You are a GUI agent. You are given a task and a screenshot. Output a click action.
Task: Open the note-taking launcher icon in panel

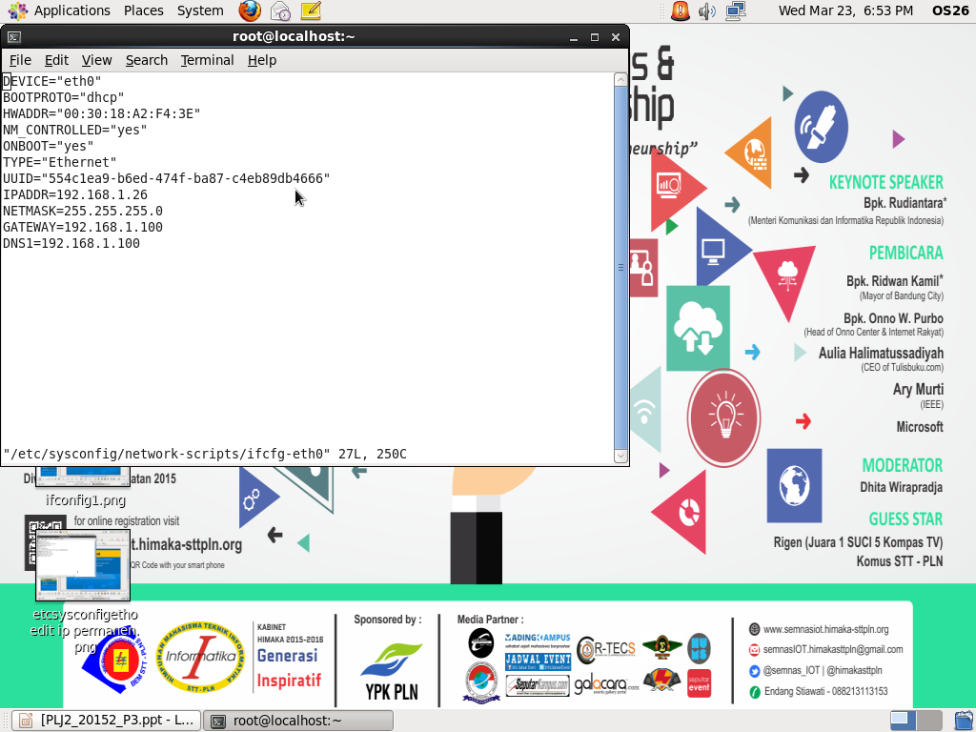coord(311,10)
